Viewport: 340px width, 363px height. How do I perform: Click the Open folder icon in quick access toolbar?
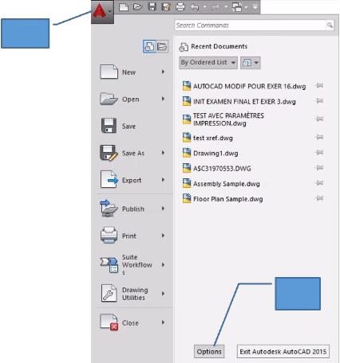click(138, 6)
